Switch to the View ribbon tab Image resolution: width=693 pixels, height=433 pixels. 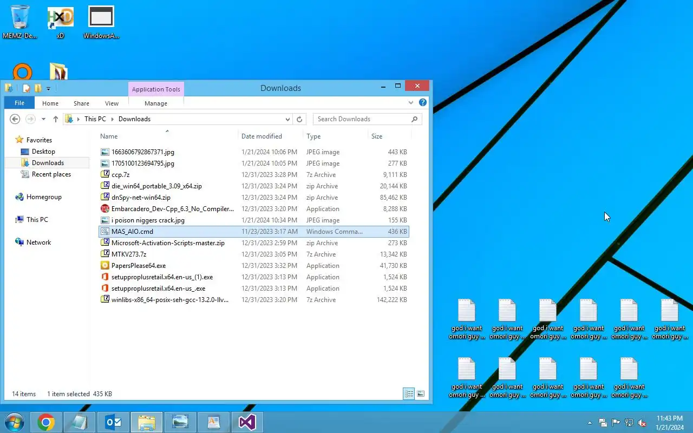112,103
